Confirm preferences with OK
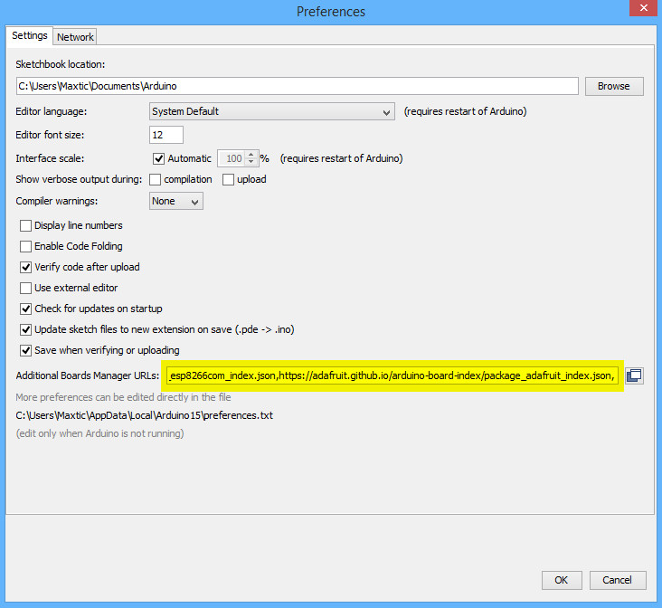 pyautogui.click(x=562, y=580)
